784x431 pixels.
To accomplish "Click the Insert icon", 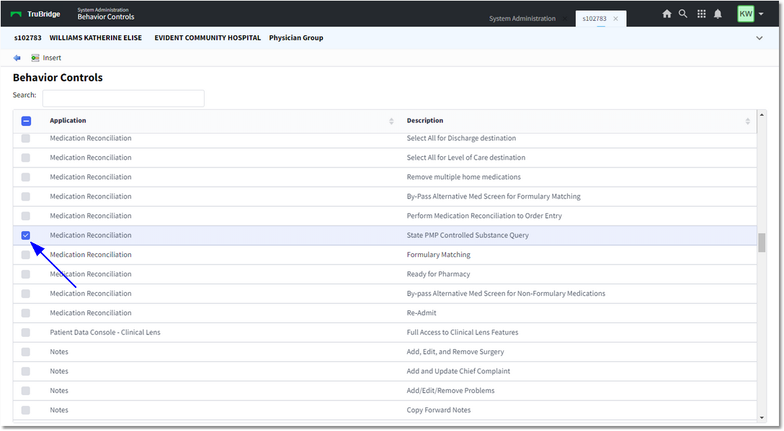I will click(35, 58).
